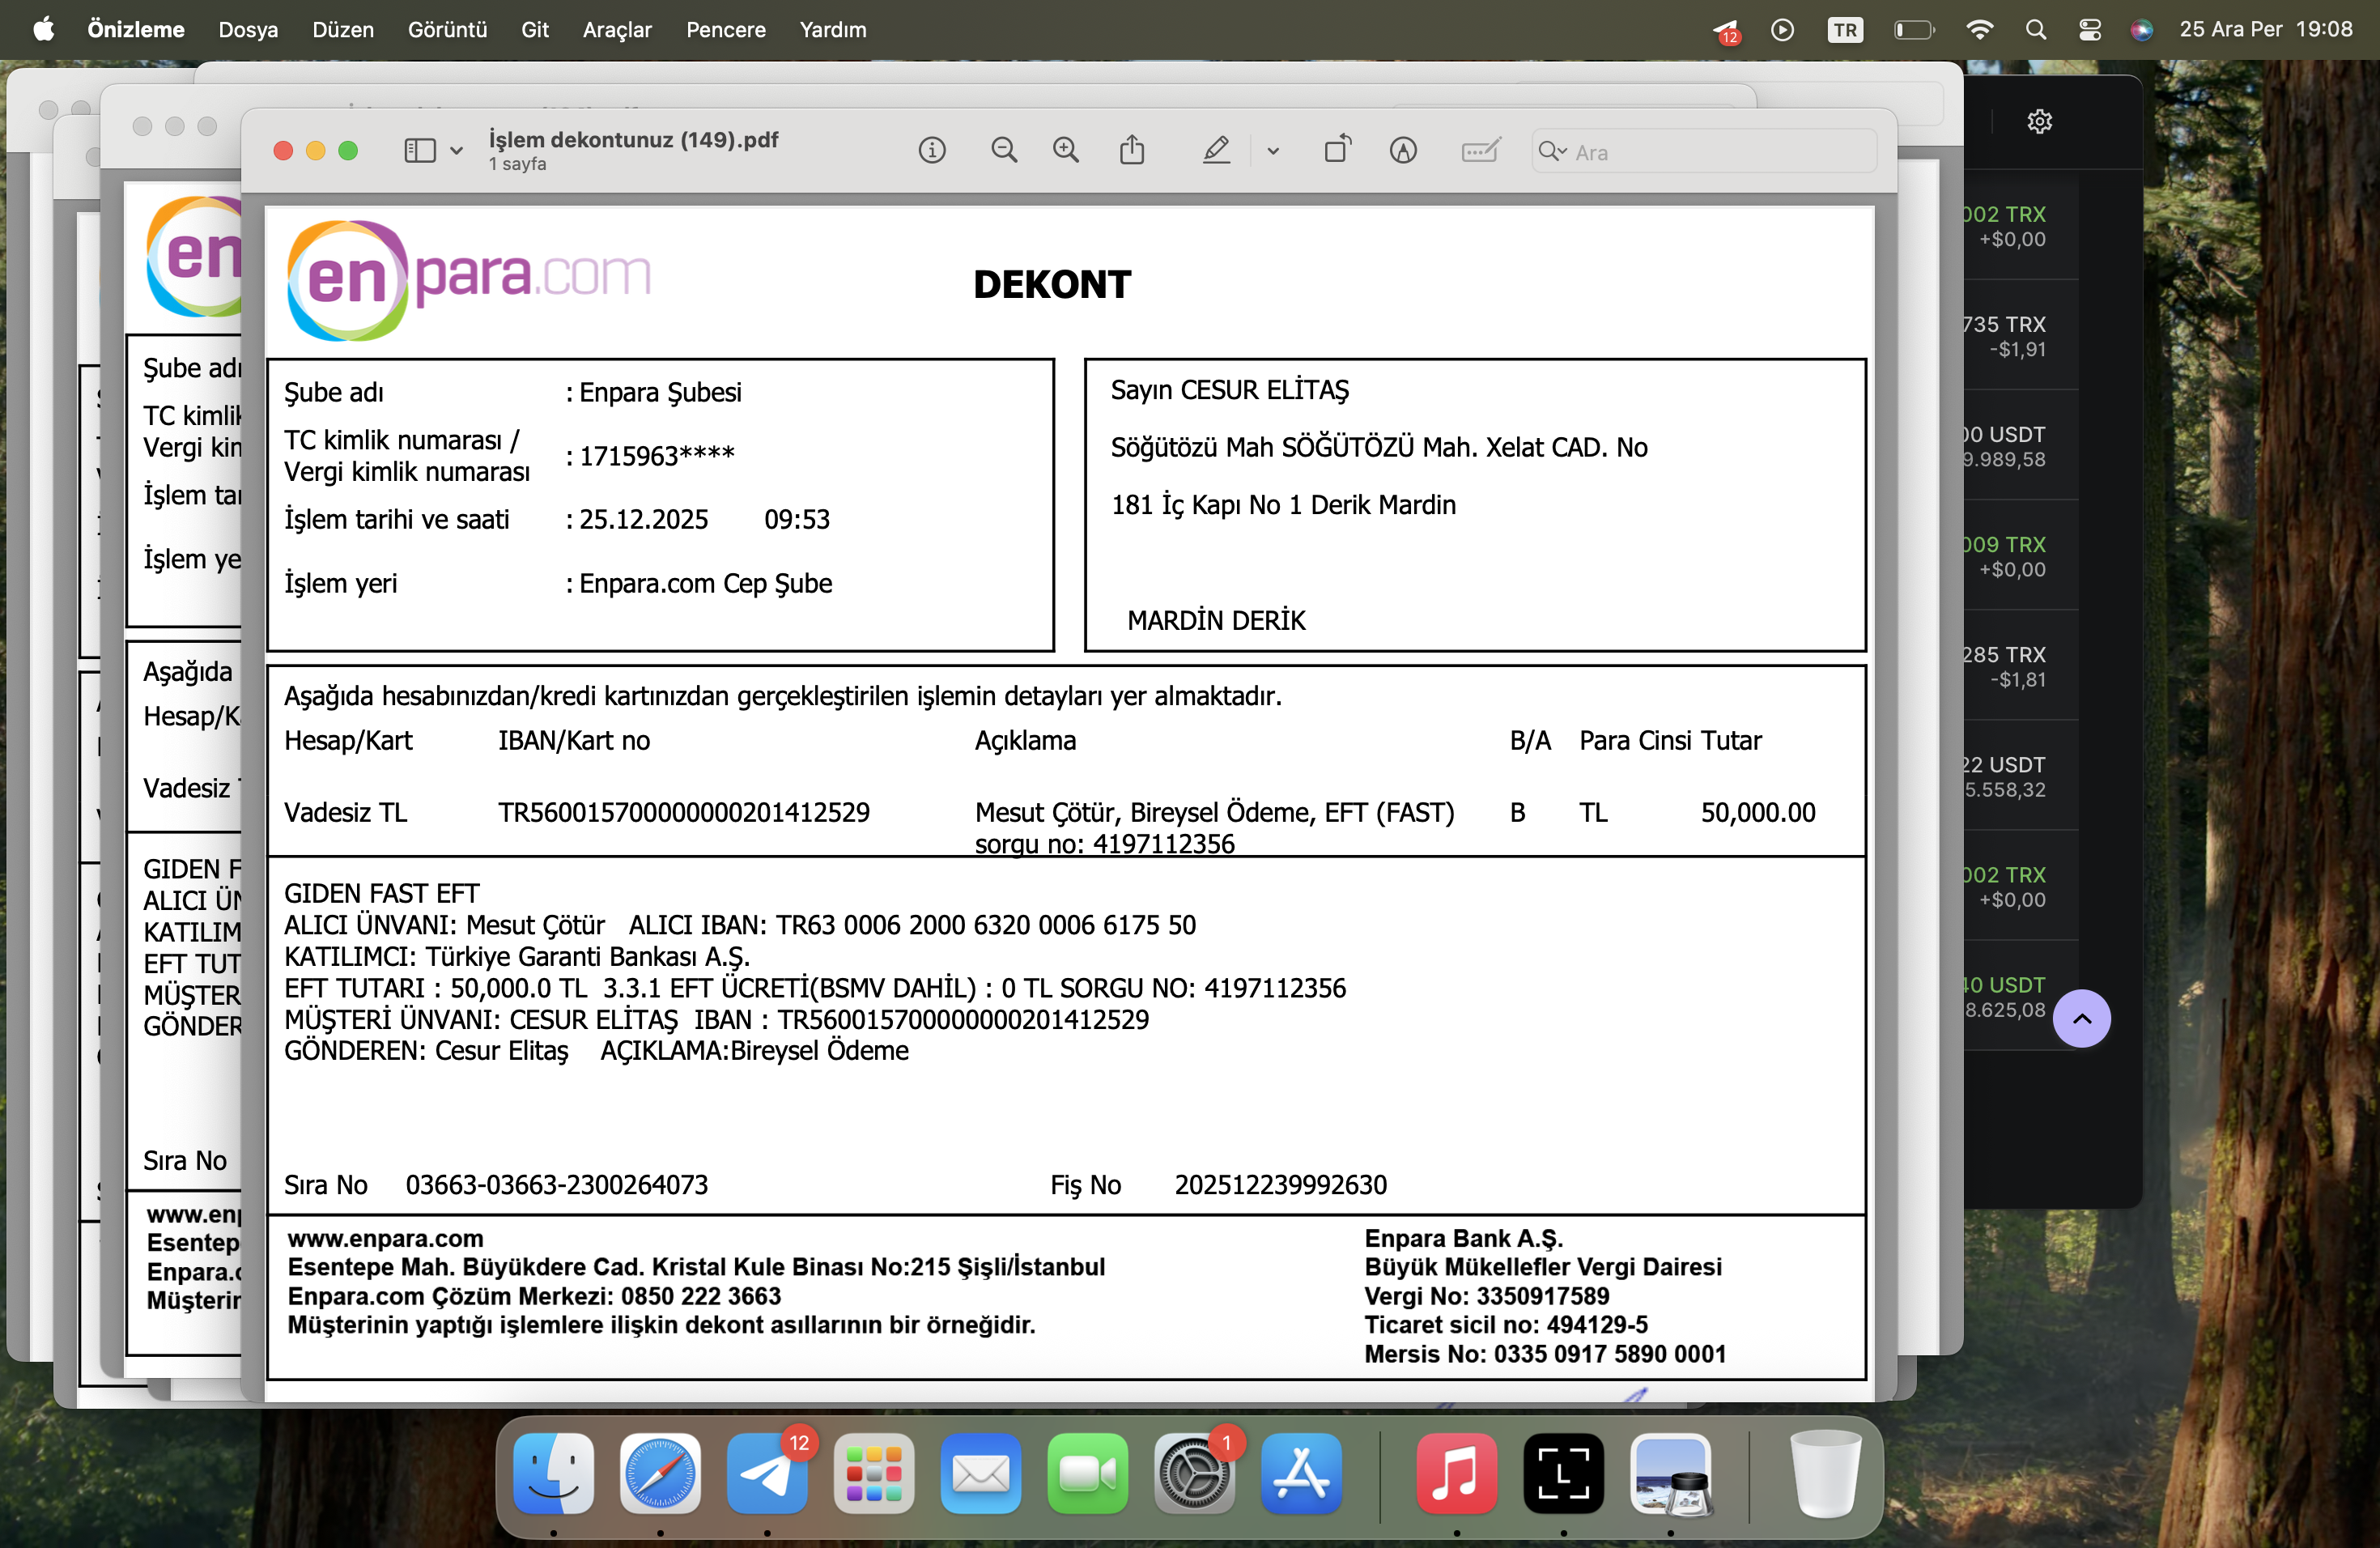Image resolution: width=2380 pixels, height=1548 pixels.
Task: Click the 50,000.00 amount value
Action: pos(1758,812)
